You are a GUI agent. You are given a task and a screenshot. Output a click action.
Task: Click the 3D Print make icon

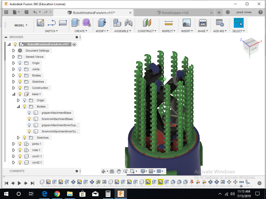[x=203, y=23]
